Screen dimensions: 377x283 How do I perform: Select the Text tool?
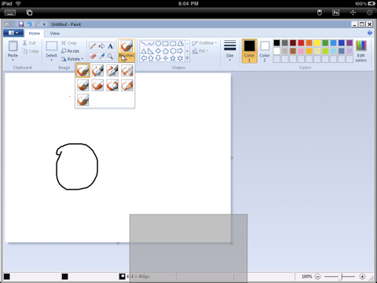pyautogui.click(x=110, y=46)
